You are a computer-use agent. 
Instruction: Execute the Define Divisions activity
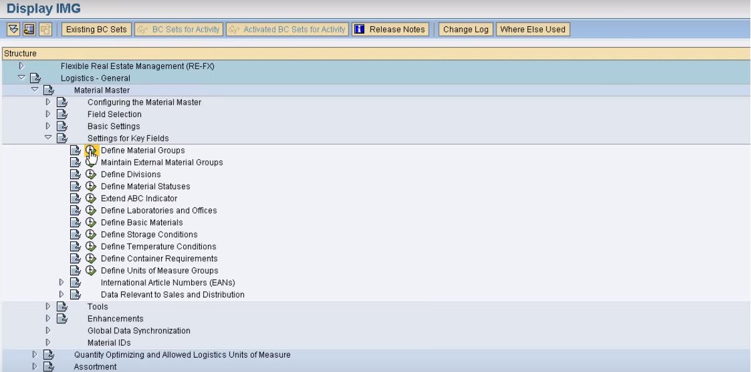point(91,174)
